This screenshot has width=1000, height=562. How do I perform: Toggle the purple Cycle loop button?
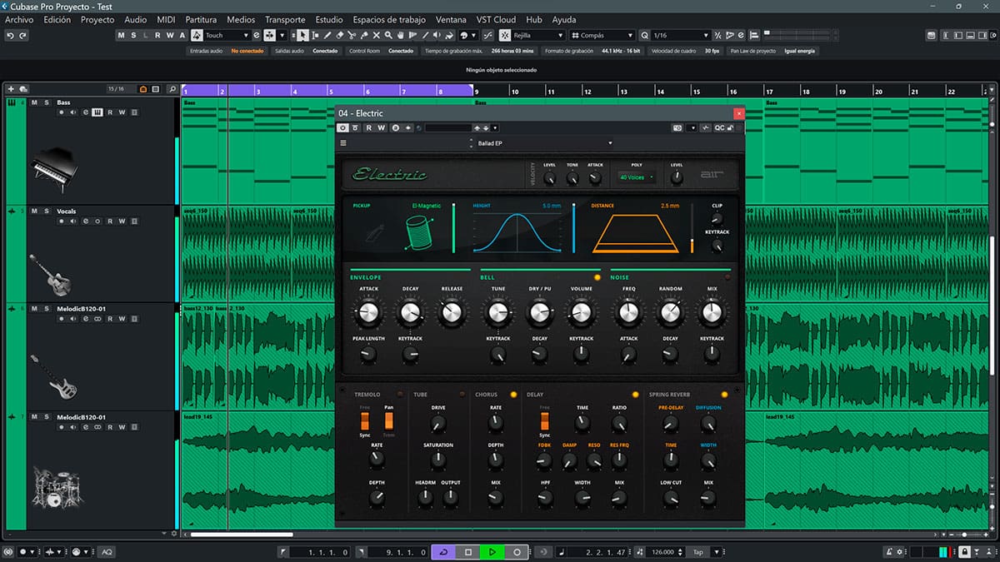[x=444, y=552]
